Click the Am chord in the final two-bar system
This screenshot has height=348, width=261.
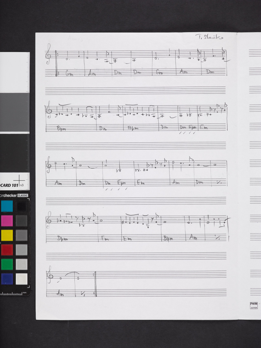click(x=60, y=294)
